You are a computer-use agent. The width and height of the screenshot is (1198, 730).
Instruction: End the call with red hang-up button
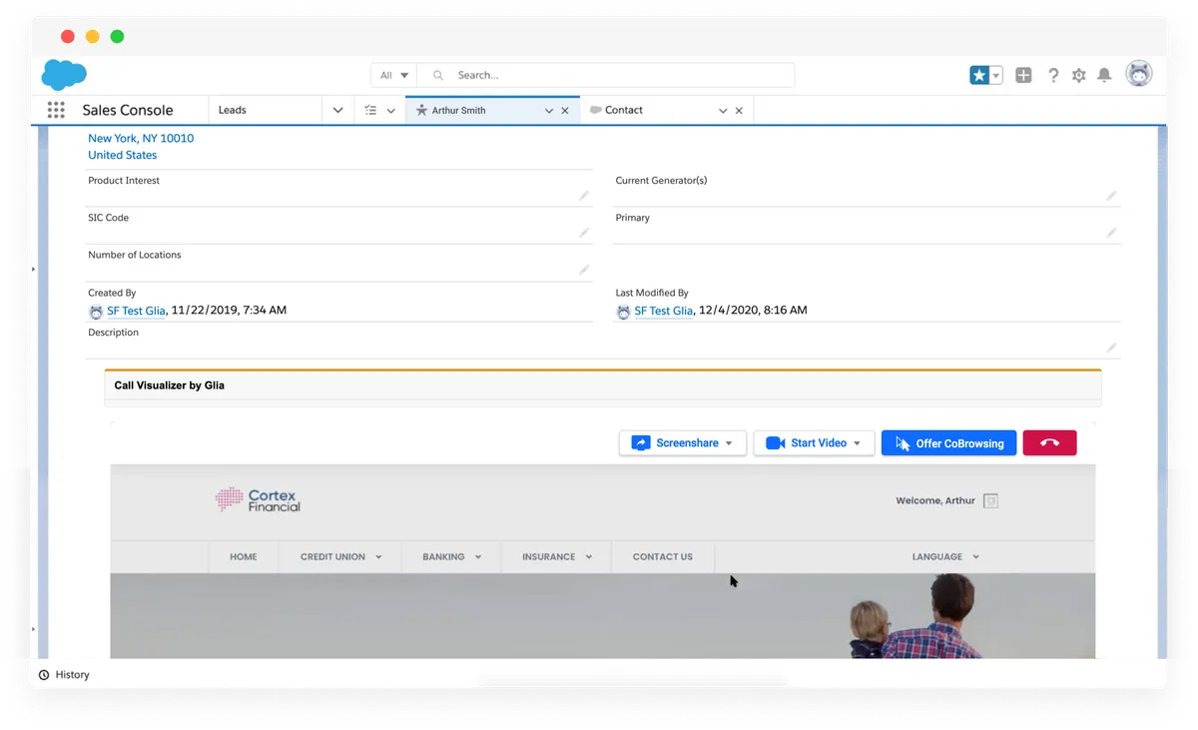[x=1049, y=443]
